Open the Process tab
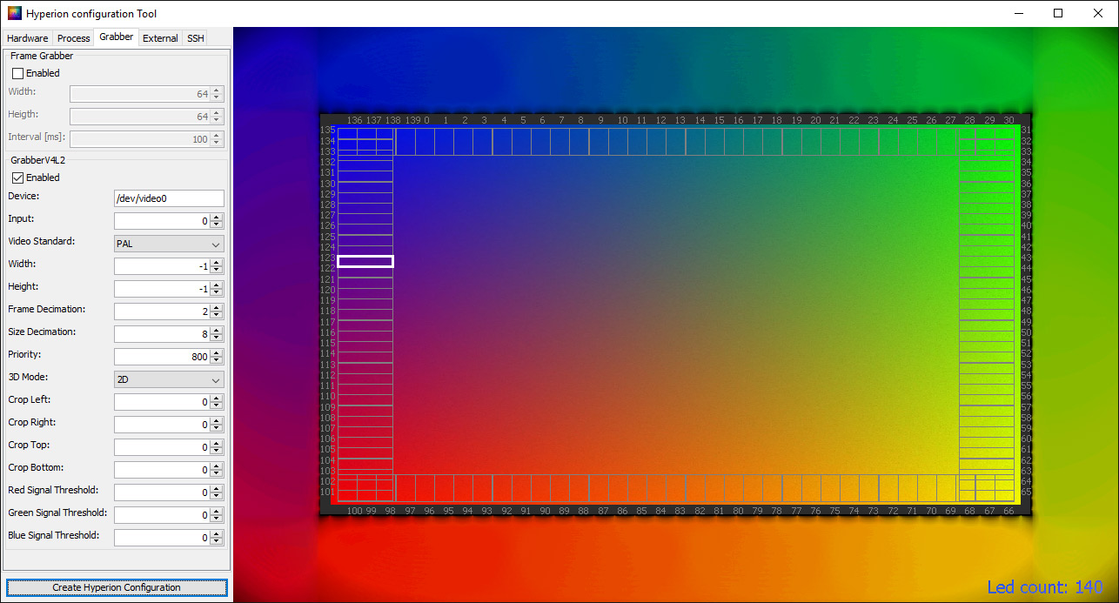The image size is (1119, 603). (74, 38)
